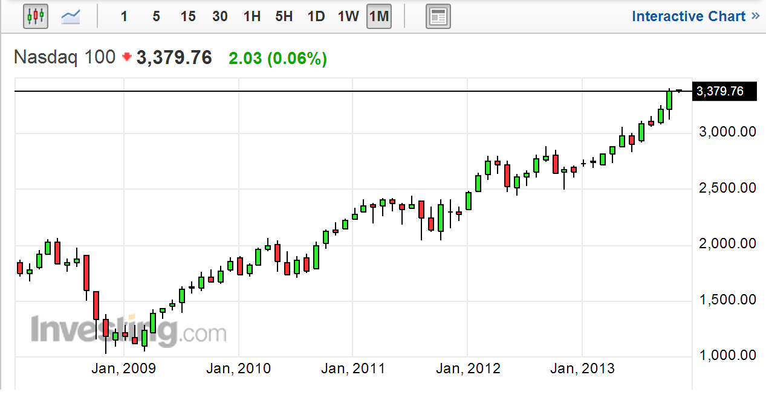The image size is (766, 398).
Task: Click the red down arrow beside Nasdaq 100
Action: click(126, 57)
